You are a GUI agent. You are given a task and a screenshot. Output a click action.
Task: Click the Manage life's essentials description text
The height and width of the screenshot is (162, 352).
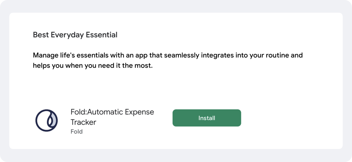(168, 61)
